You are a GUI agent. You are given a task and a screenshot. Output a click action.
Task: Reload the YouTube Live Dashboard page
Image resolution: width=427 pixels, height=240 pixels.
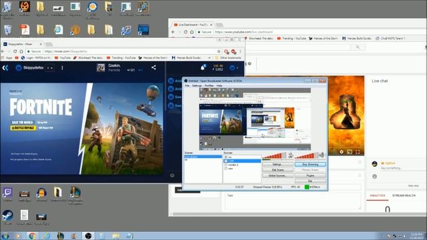tap(185, 32)
